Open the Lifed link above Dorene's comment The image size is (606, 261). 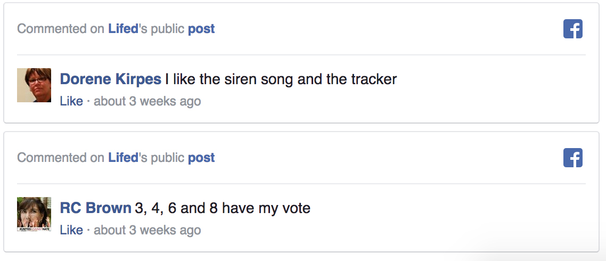click(123, 29)
